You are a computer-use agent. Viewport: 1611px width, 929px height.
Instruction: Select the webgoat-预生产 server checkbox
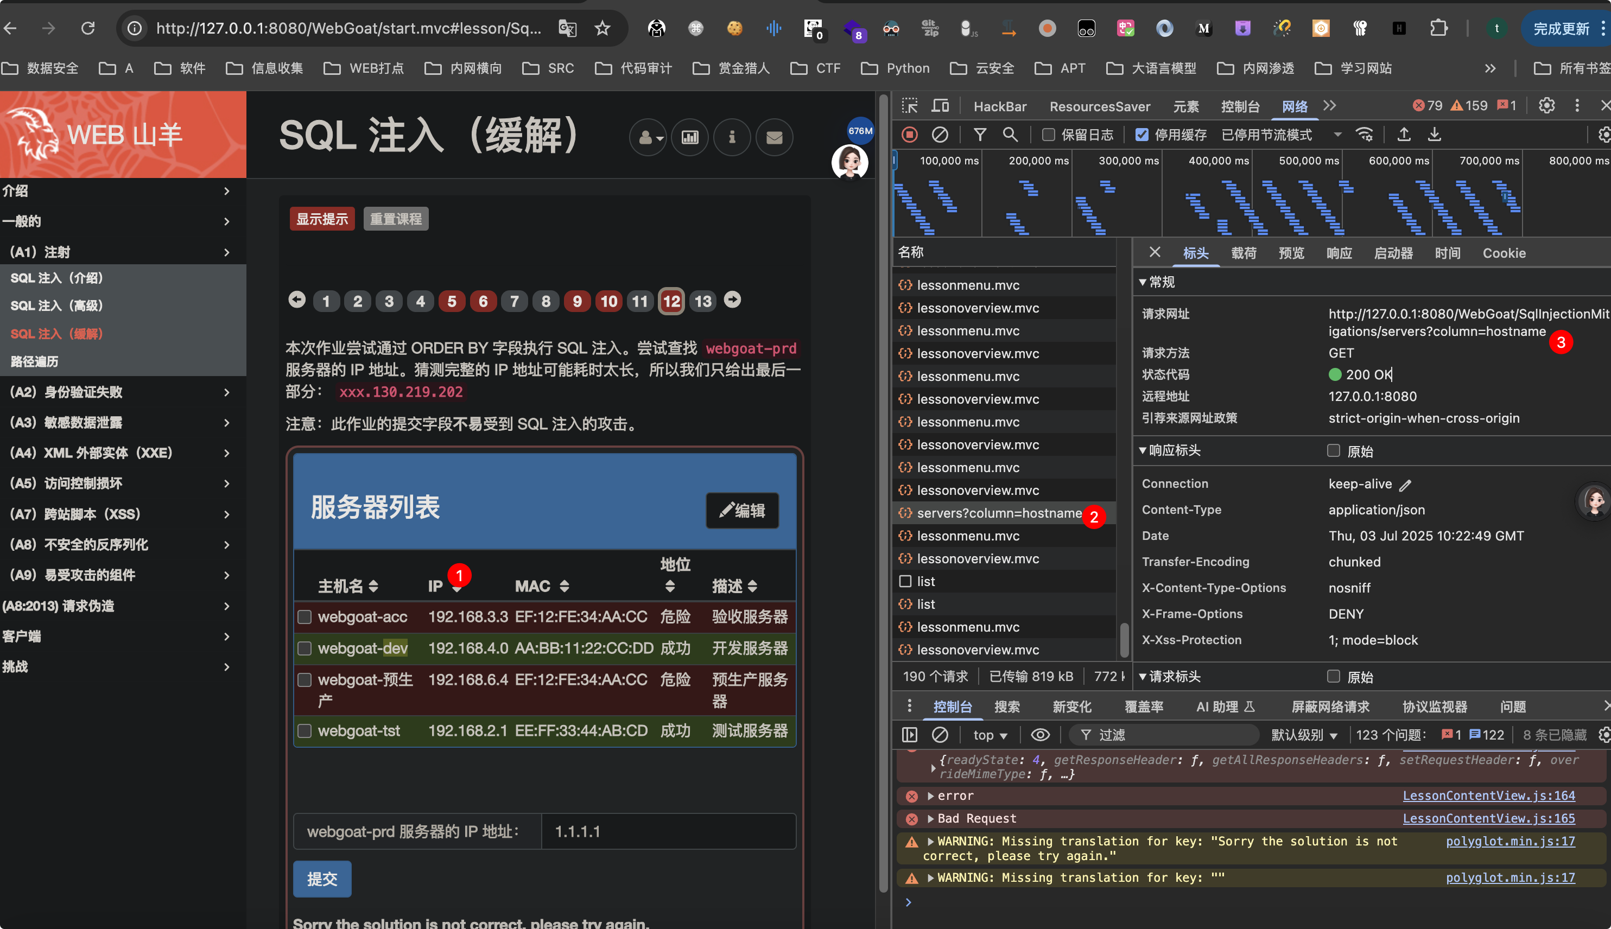(x=305, y=679)
